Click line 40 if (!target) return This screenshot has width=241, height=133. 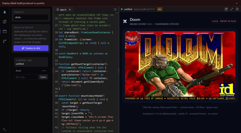[75, 110]
